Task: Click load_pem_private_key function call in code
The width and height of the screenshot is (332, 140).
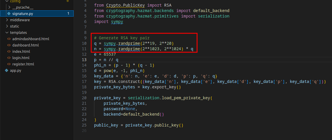Action: [186, 98]
